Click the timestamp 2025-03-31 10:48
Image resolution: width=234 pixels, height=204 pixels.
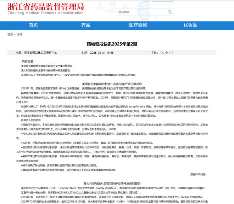click(102, 53)
